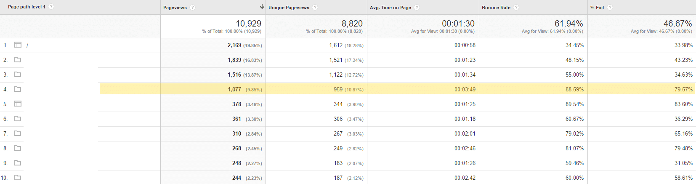This screenshot has width=696, height=184.
Task: Expand the folder in row 7
Action: pos(18,133)
